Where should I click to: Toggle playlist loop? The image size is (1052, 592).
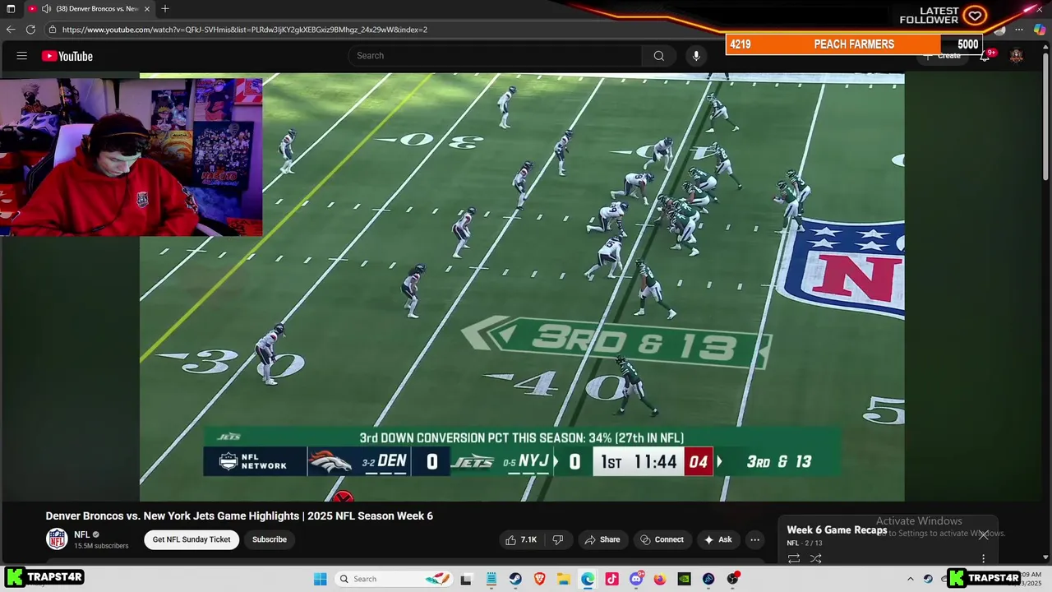794,558
